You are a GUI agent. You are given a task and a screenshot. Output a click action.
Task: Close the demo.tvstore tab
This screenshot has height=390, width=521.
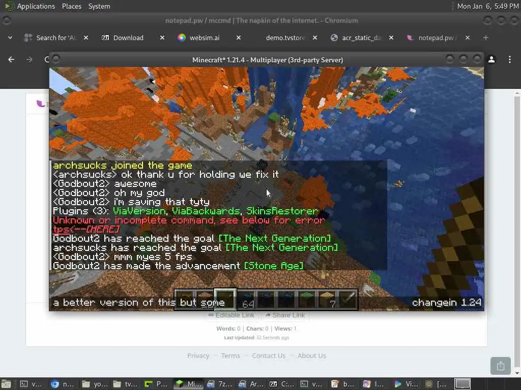315,38
